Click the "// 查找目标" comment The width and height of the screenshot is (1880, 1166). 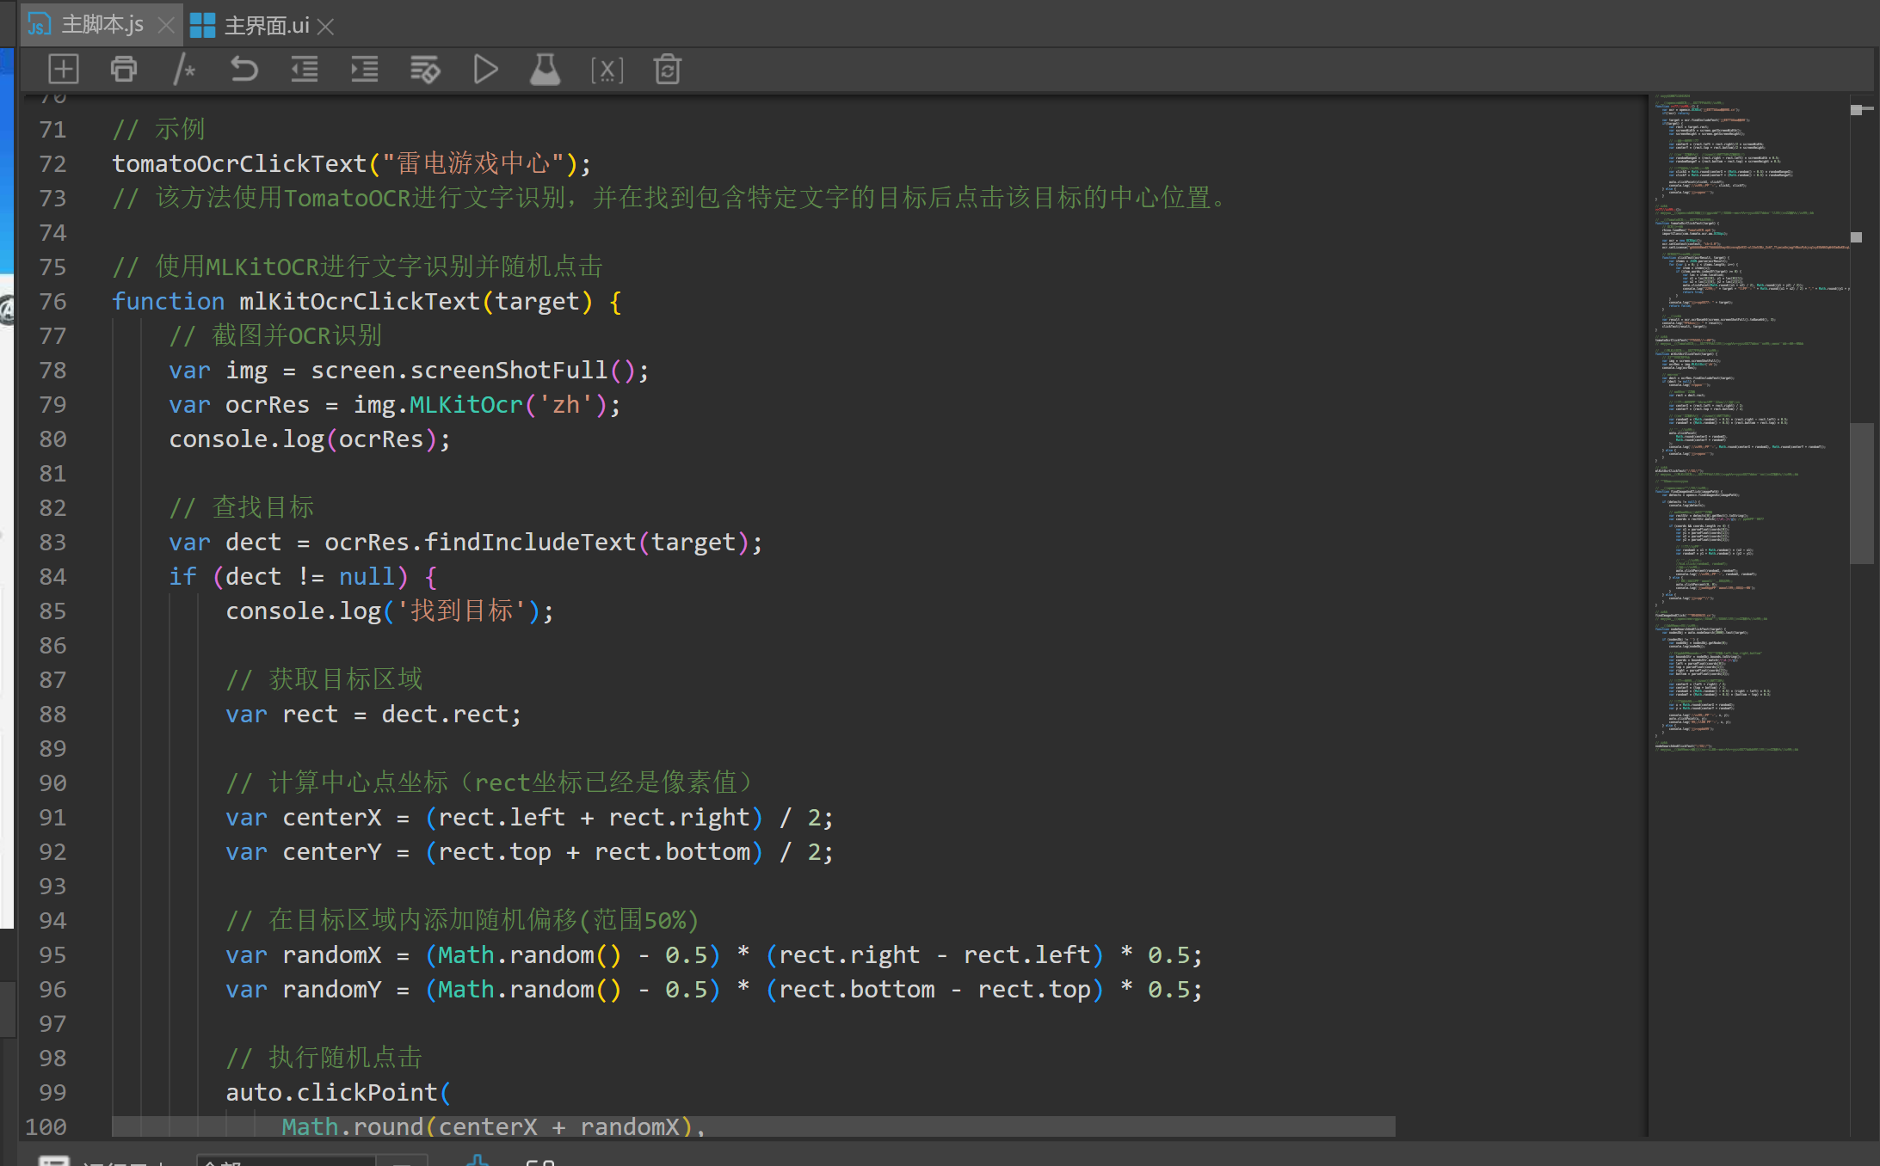pyautogui.click(x=242, y=508)
